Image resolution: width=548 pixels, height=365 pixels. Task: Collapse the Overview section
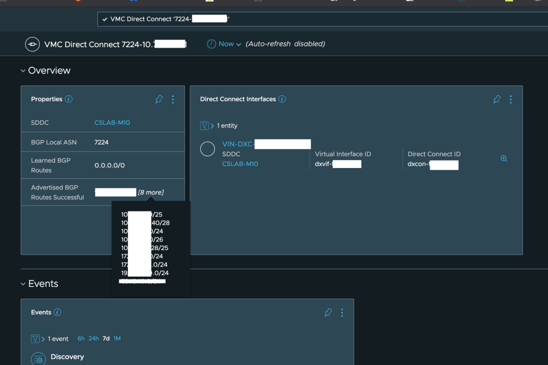click(23, 71)
